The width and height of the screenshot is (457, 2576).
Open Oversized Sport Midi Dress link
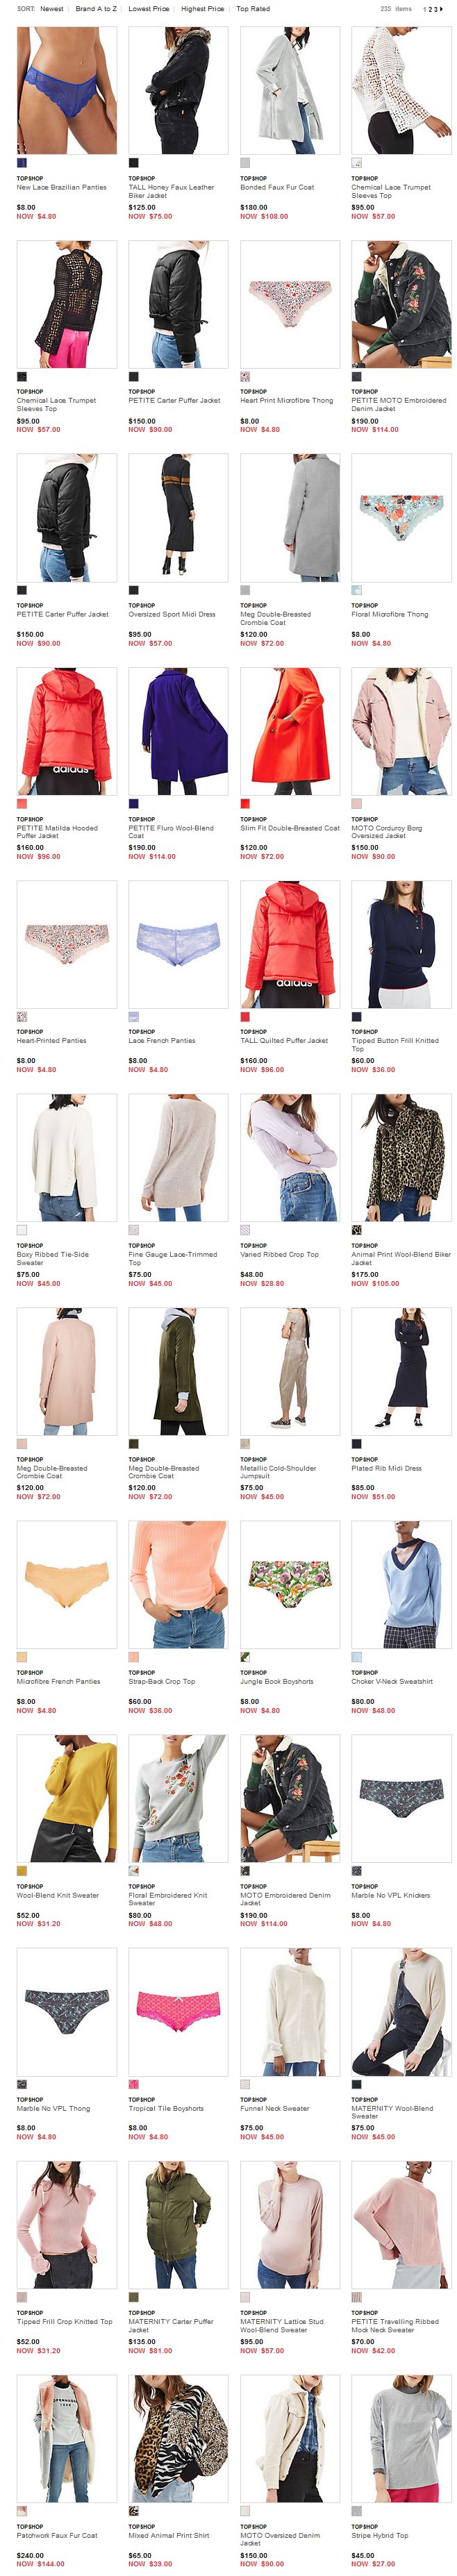(172, 614)
